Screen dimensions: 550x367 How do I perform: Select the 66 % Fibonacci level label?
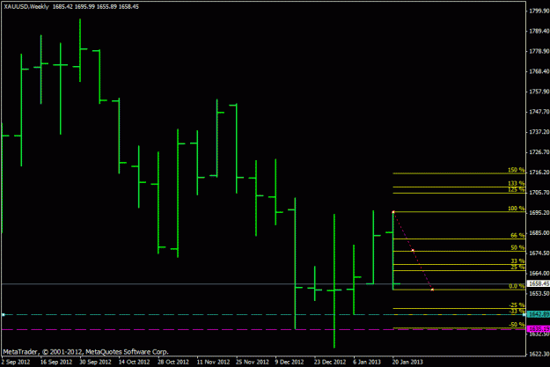point(517,236)
